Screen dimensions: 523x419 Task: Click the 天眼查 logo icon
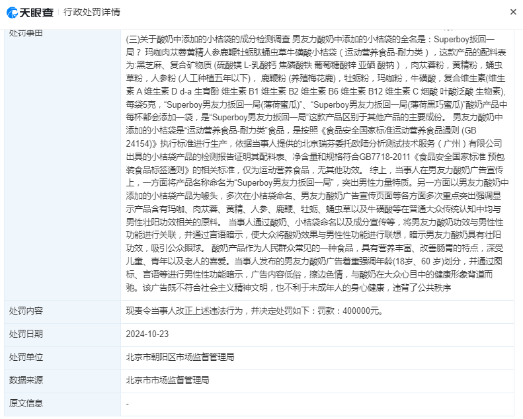point(13,13)
